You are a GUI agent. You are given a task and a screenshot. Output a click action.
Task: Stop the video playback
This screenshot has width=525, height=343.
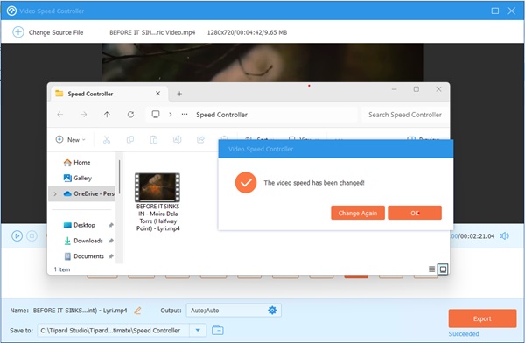coord(31,236)
